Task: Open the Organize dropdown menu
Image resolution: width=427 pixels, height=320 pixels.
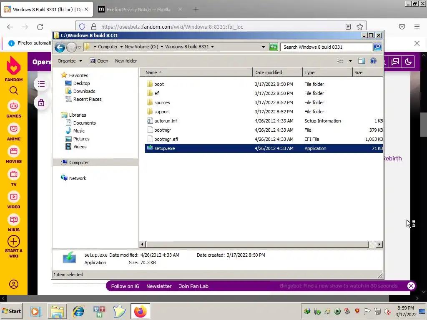Action: tap(70, 61)
